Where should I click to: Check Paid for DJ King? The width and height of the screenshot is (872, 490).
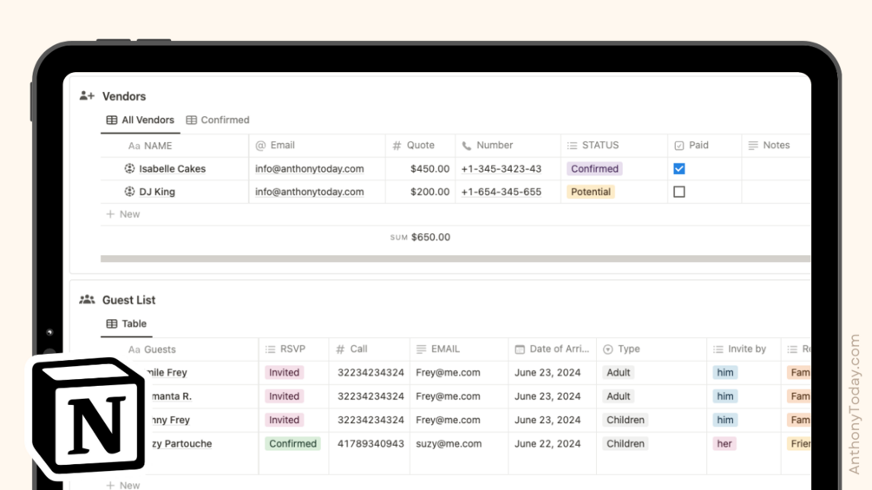[679, 192]
